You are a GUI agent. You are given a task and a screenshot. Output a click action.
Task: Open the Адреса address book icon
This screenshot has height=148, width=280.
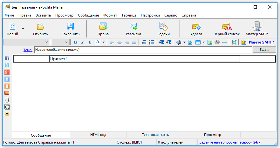pyautogui.click(x=196, y=27)
